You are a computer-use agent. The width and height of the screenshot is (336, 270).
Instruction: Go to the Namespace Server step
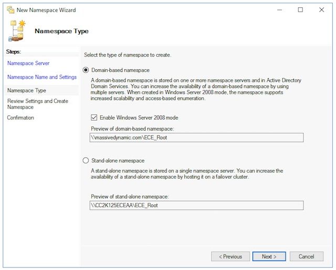pyautogui.click(x=28, y=63)
